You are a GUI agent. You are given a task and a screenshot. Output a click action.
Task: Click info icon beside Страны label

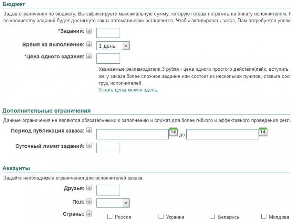click(89, 213)
